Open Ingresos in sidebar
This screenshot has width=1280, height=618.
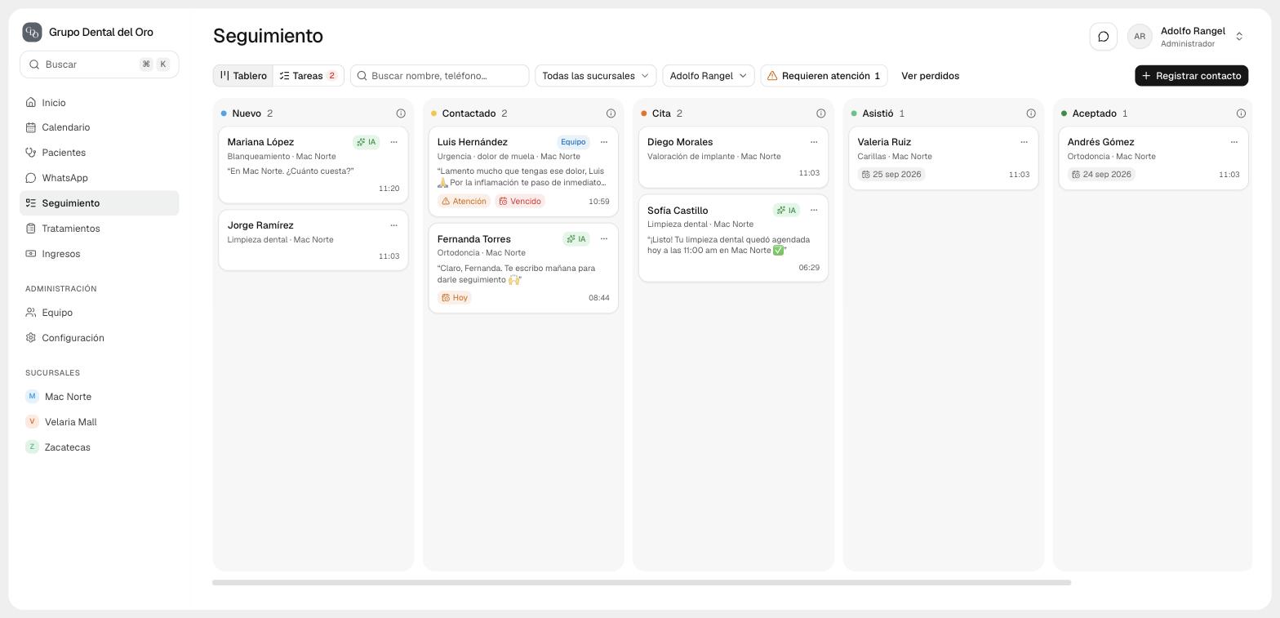click(x=99, y=254)
